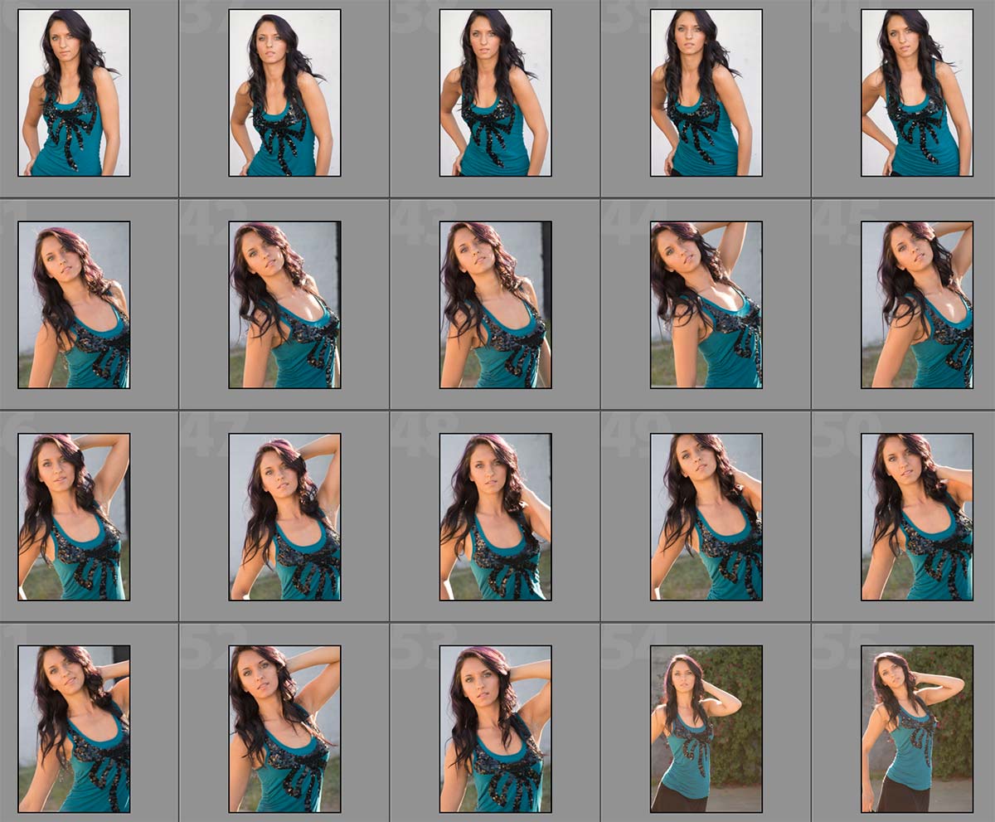Select the thumbnail in cell 51
Image resolution: width=995 pixels, height=822 pixels.
[x=74, y=729]
